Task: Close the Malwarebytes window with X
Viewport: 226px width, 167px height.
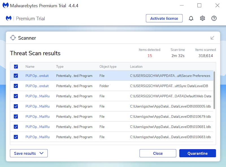Action: click(x=217, y=5)
